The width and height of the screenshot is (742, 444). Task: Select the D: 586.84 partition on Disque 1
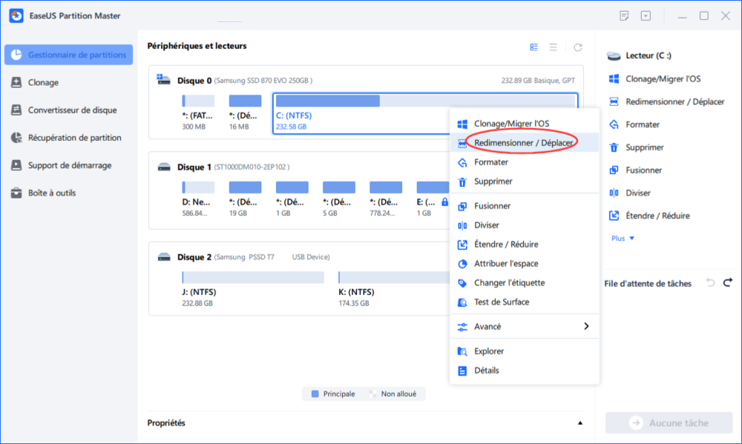tap(198, 199)
